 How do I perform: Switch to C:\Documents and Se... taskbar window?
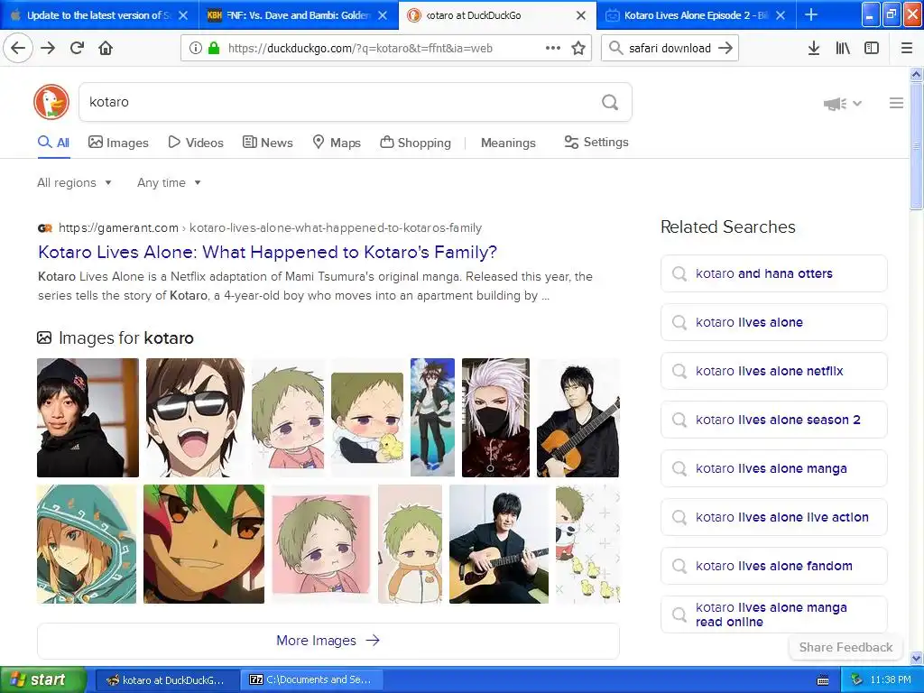click(x=312, y=680)
